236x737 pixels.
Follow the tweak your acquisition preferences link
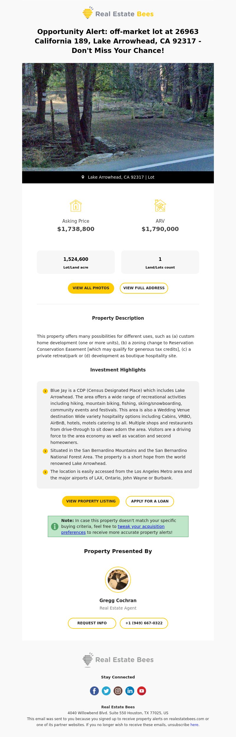click(113, 529)
